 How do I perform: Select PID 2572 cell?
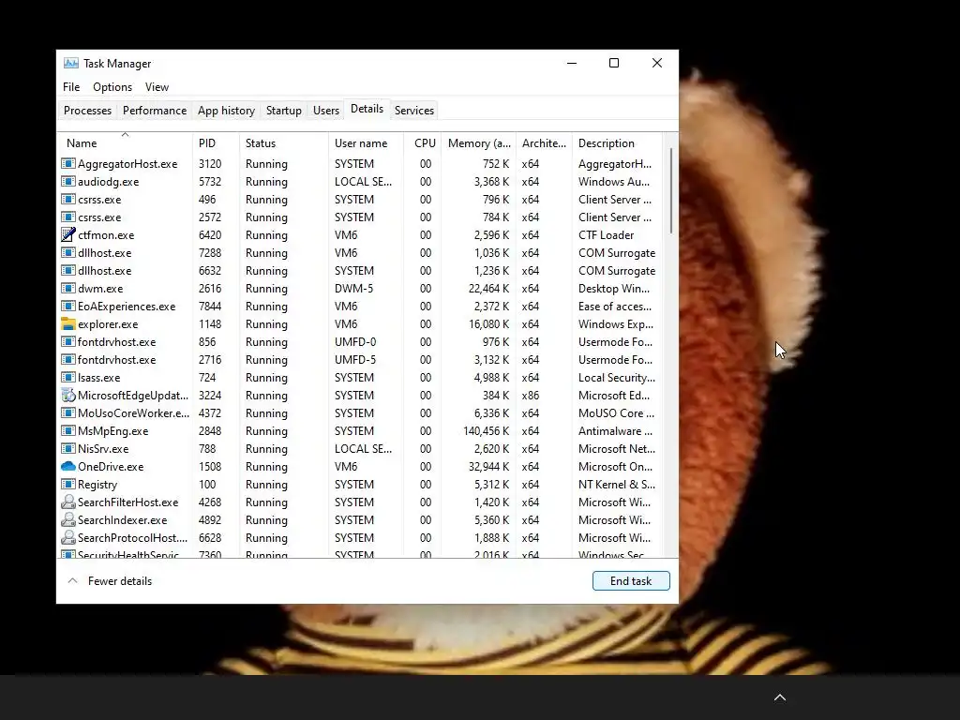click(210, 217)
